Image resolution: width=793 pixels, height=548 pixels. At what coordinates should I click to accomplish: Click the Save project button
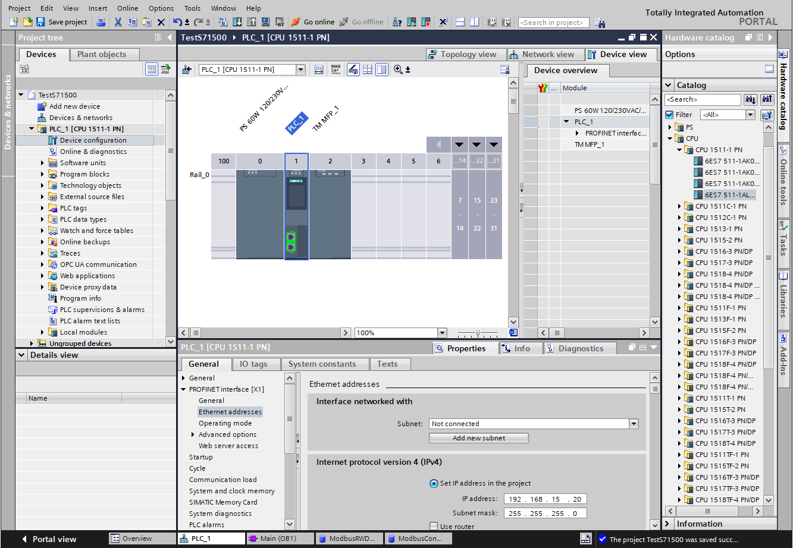click(x=62, y=22)
